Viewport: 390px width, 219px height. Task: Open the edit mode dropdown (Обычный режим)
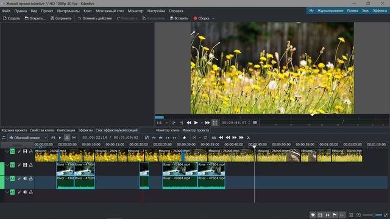(x=28, y=137)
